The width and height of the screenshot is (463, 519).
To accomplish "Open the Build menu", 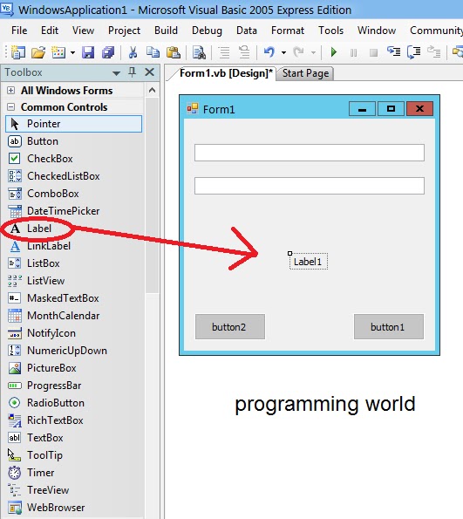I will pos(166,31).
